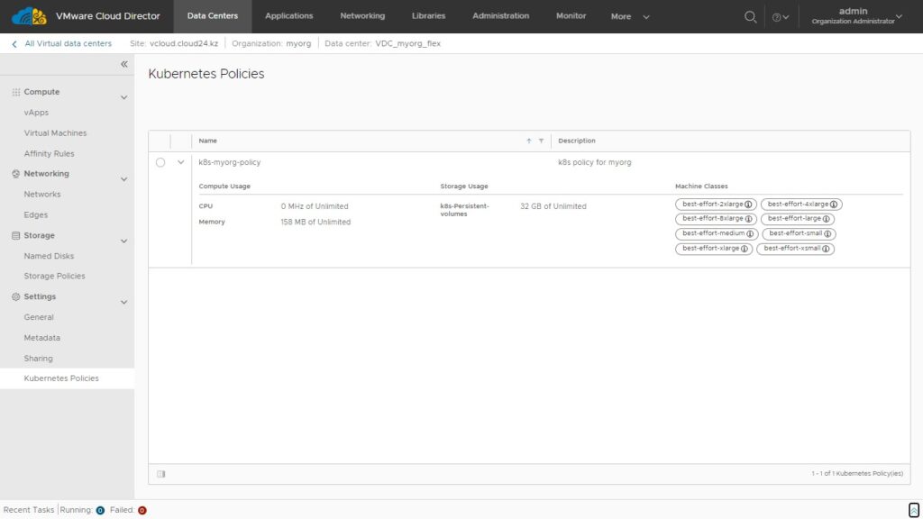This screenshot has height=519, width=923.
Task: Sort the Name column with arrow icon
Action: tap(528, 141)
